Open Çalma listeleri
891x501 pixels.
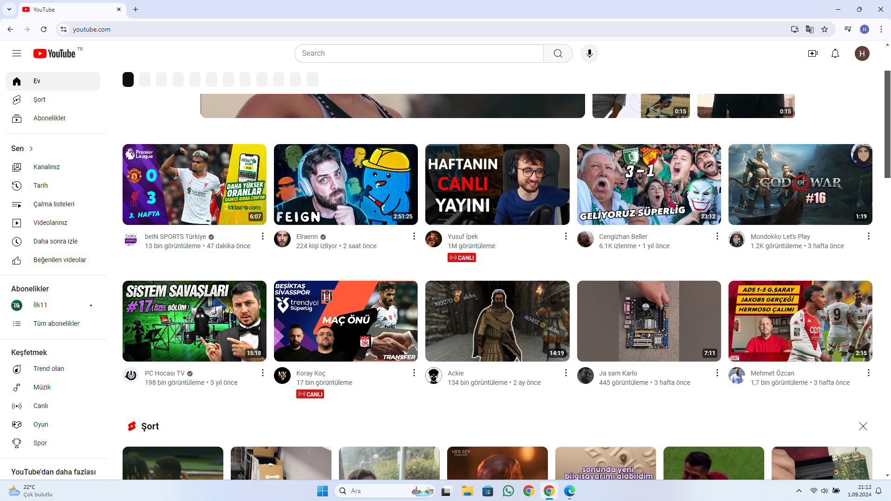click(x=53, y=204)
